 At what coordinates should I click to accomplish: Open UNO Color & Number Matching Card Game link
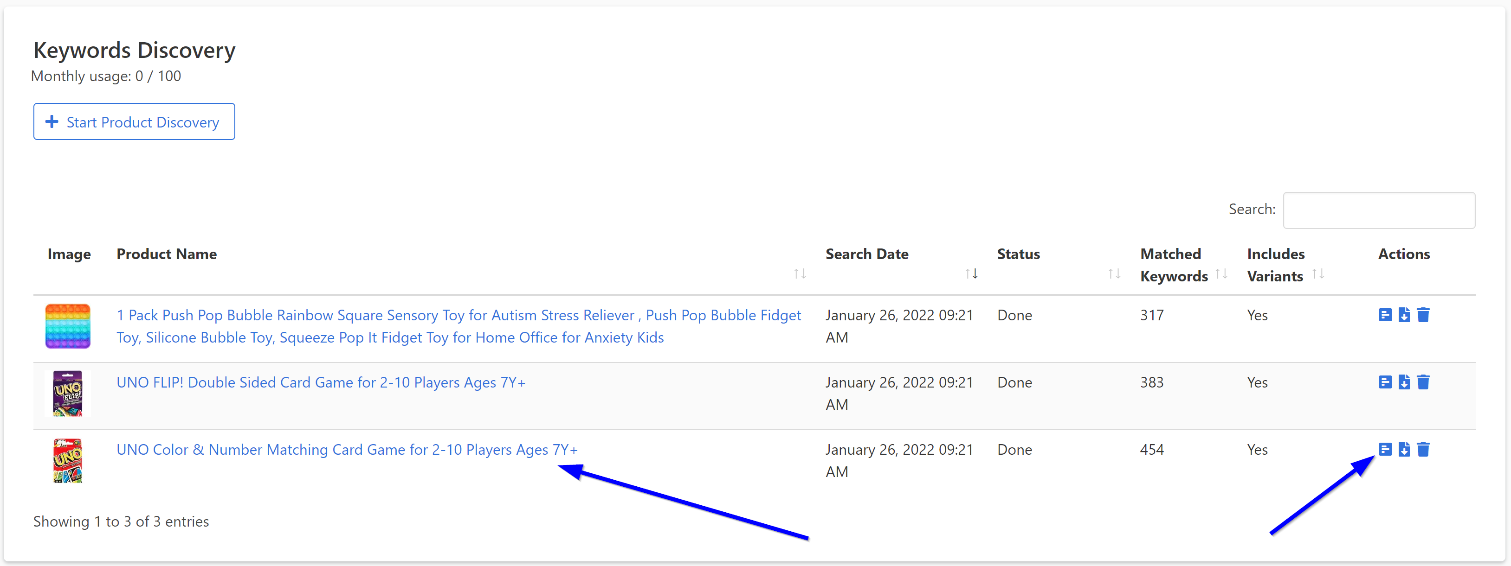pyautogui.click(x=347, y=449)
